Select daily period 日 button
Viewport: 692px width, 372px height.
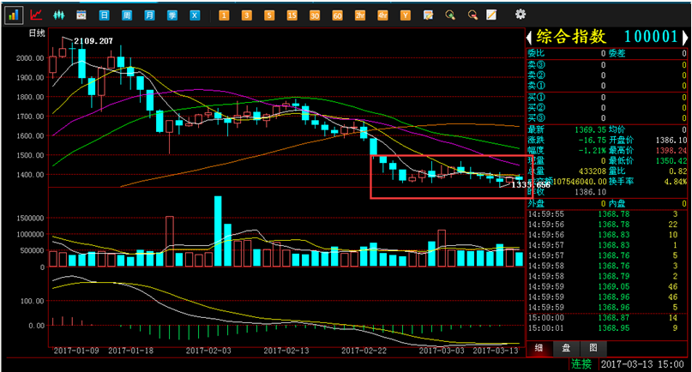[104, 15]
